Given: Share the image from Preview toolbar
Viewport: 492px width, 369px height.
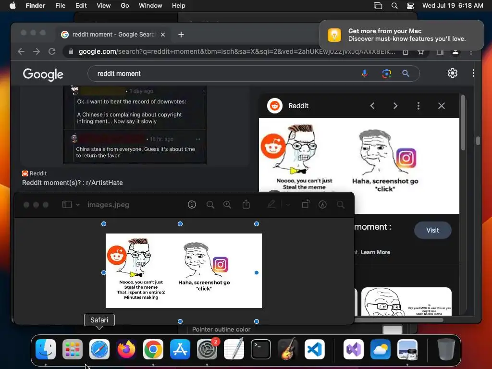Looking at the screenshot, I should (x=246, y=204).
